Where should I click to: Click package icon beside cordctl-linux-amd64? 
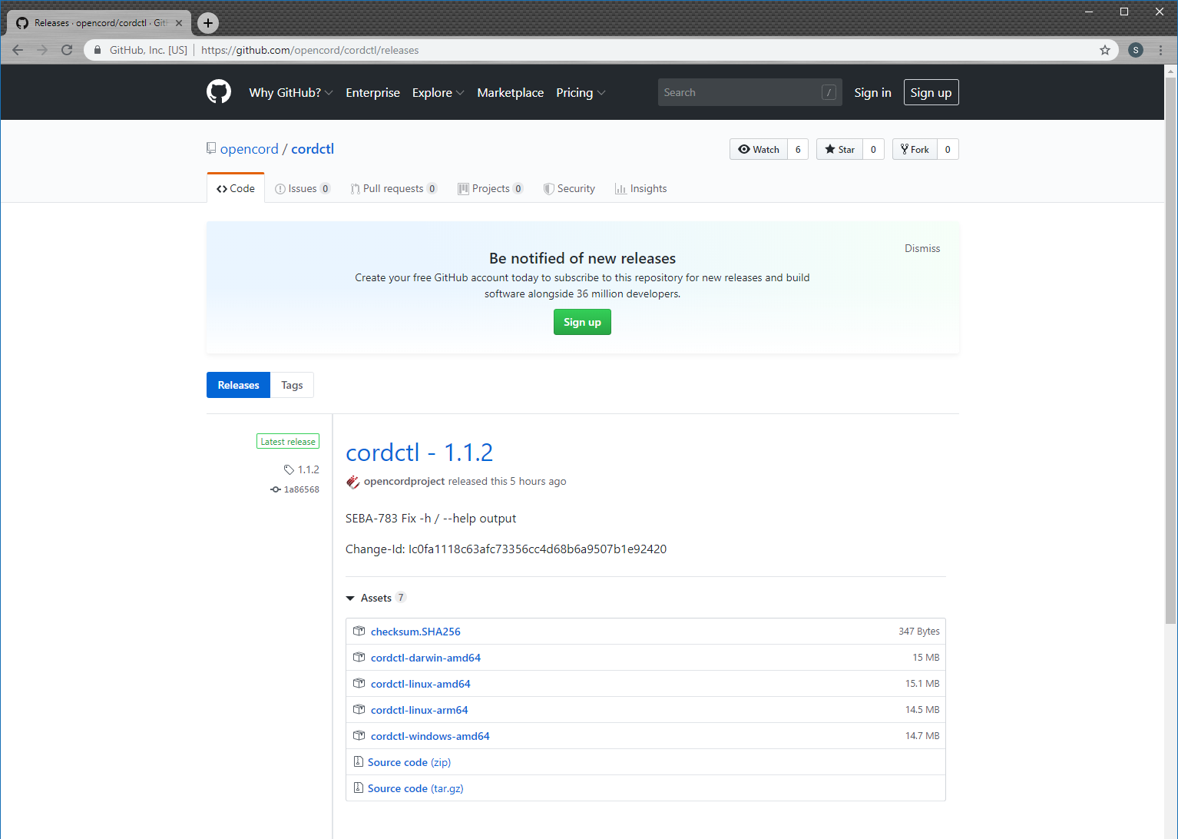pyautogui.click(x=359, y=683)
